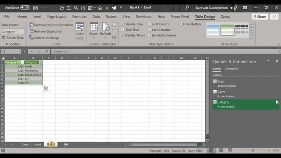
Task: Toggle the AutoSave switch
Action: tap(25, 7)
